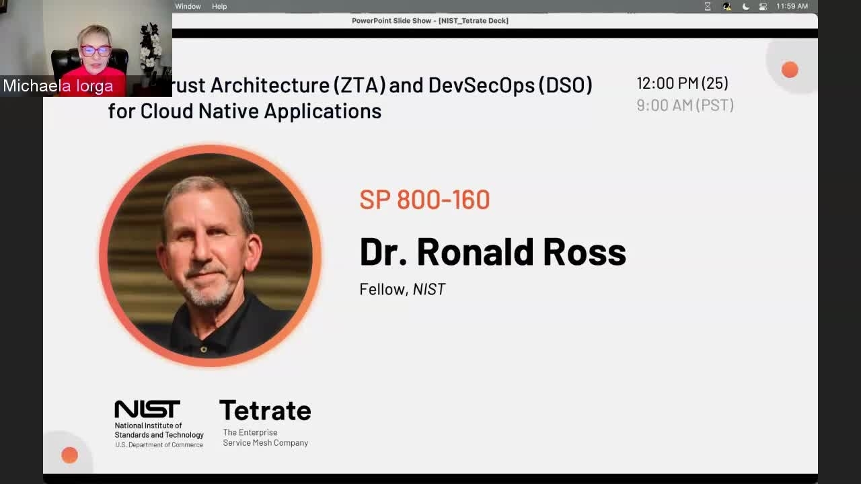Screen dimensions: 861x484
Task: Click the PowerPoint Slide Show window title
Action: 430,21
